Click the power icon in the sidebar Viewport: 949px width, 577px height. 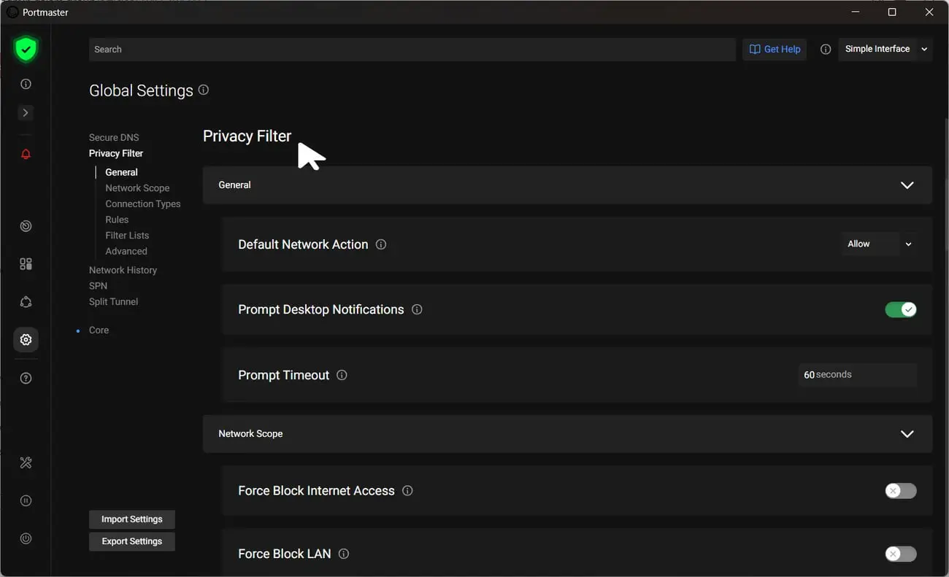[26, 538]
